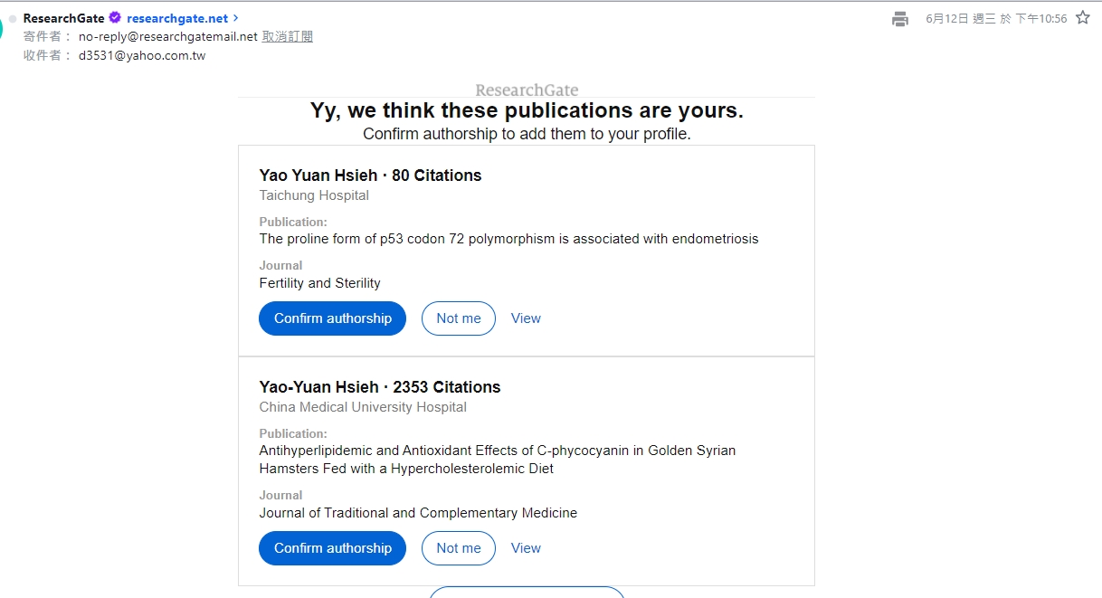Open the researchgate.net sender domain link

tap(177, 18)
